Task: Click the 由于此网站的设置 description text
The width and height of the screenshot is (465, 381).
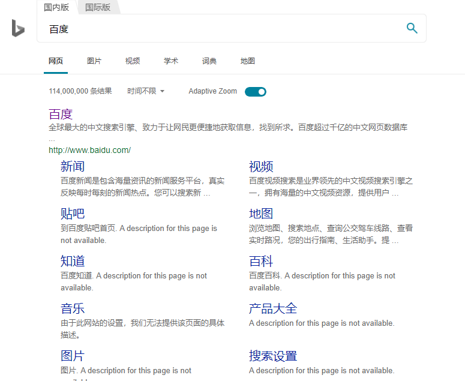Action: tap(142, 329)
